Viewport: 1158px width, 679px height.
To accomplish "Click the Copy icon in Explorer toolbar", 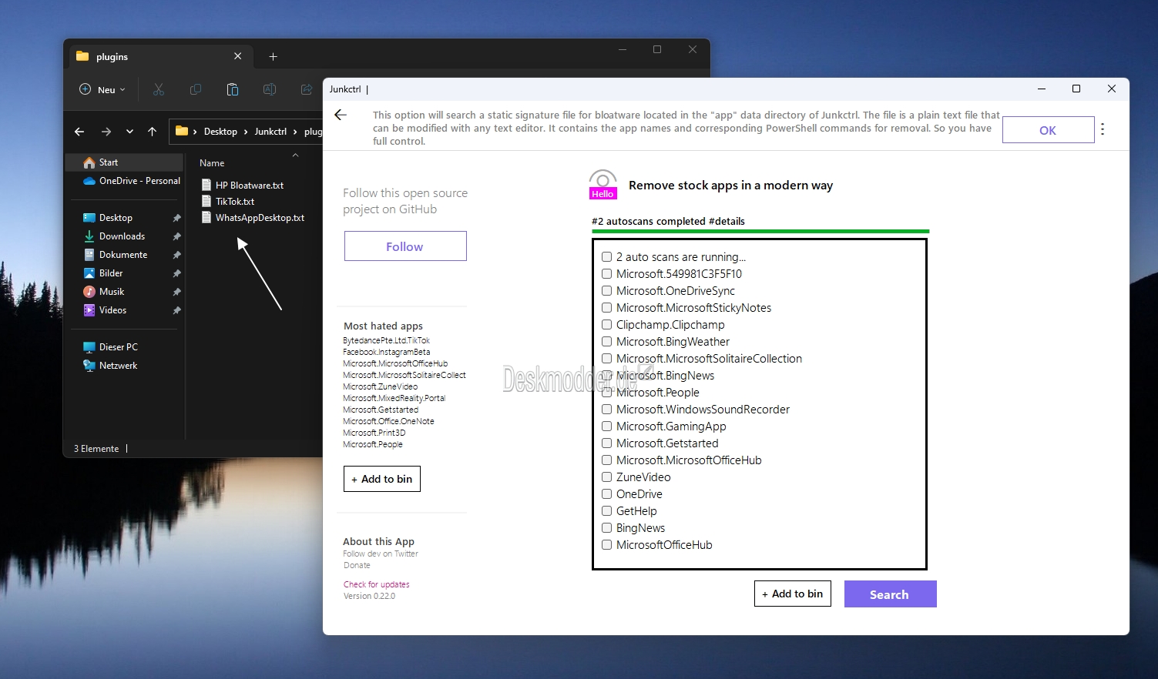I will (x=196, y=90).
